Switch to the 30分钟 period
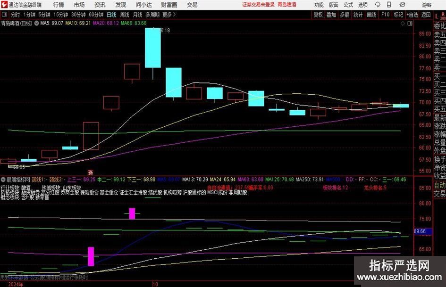Image resolution: width=446 pixels, height=287 pixels. [78, 15]
